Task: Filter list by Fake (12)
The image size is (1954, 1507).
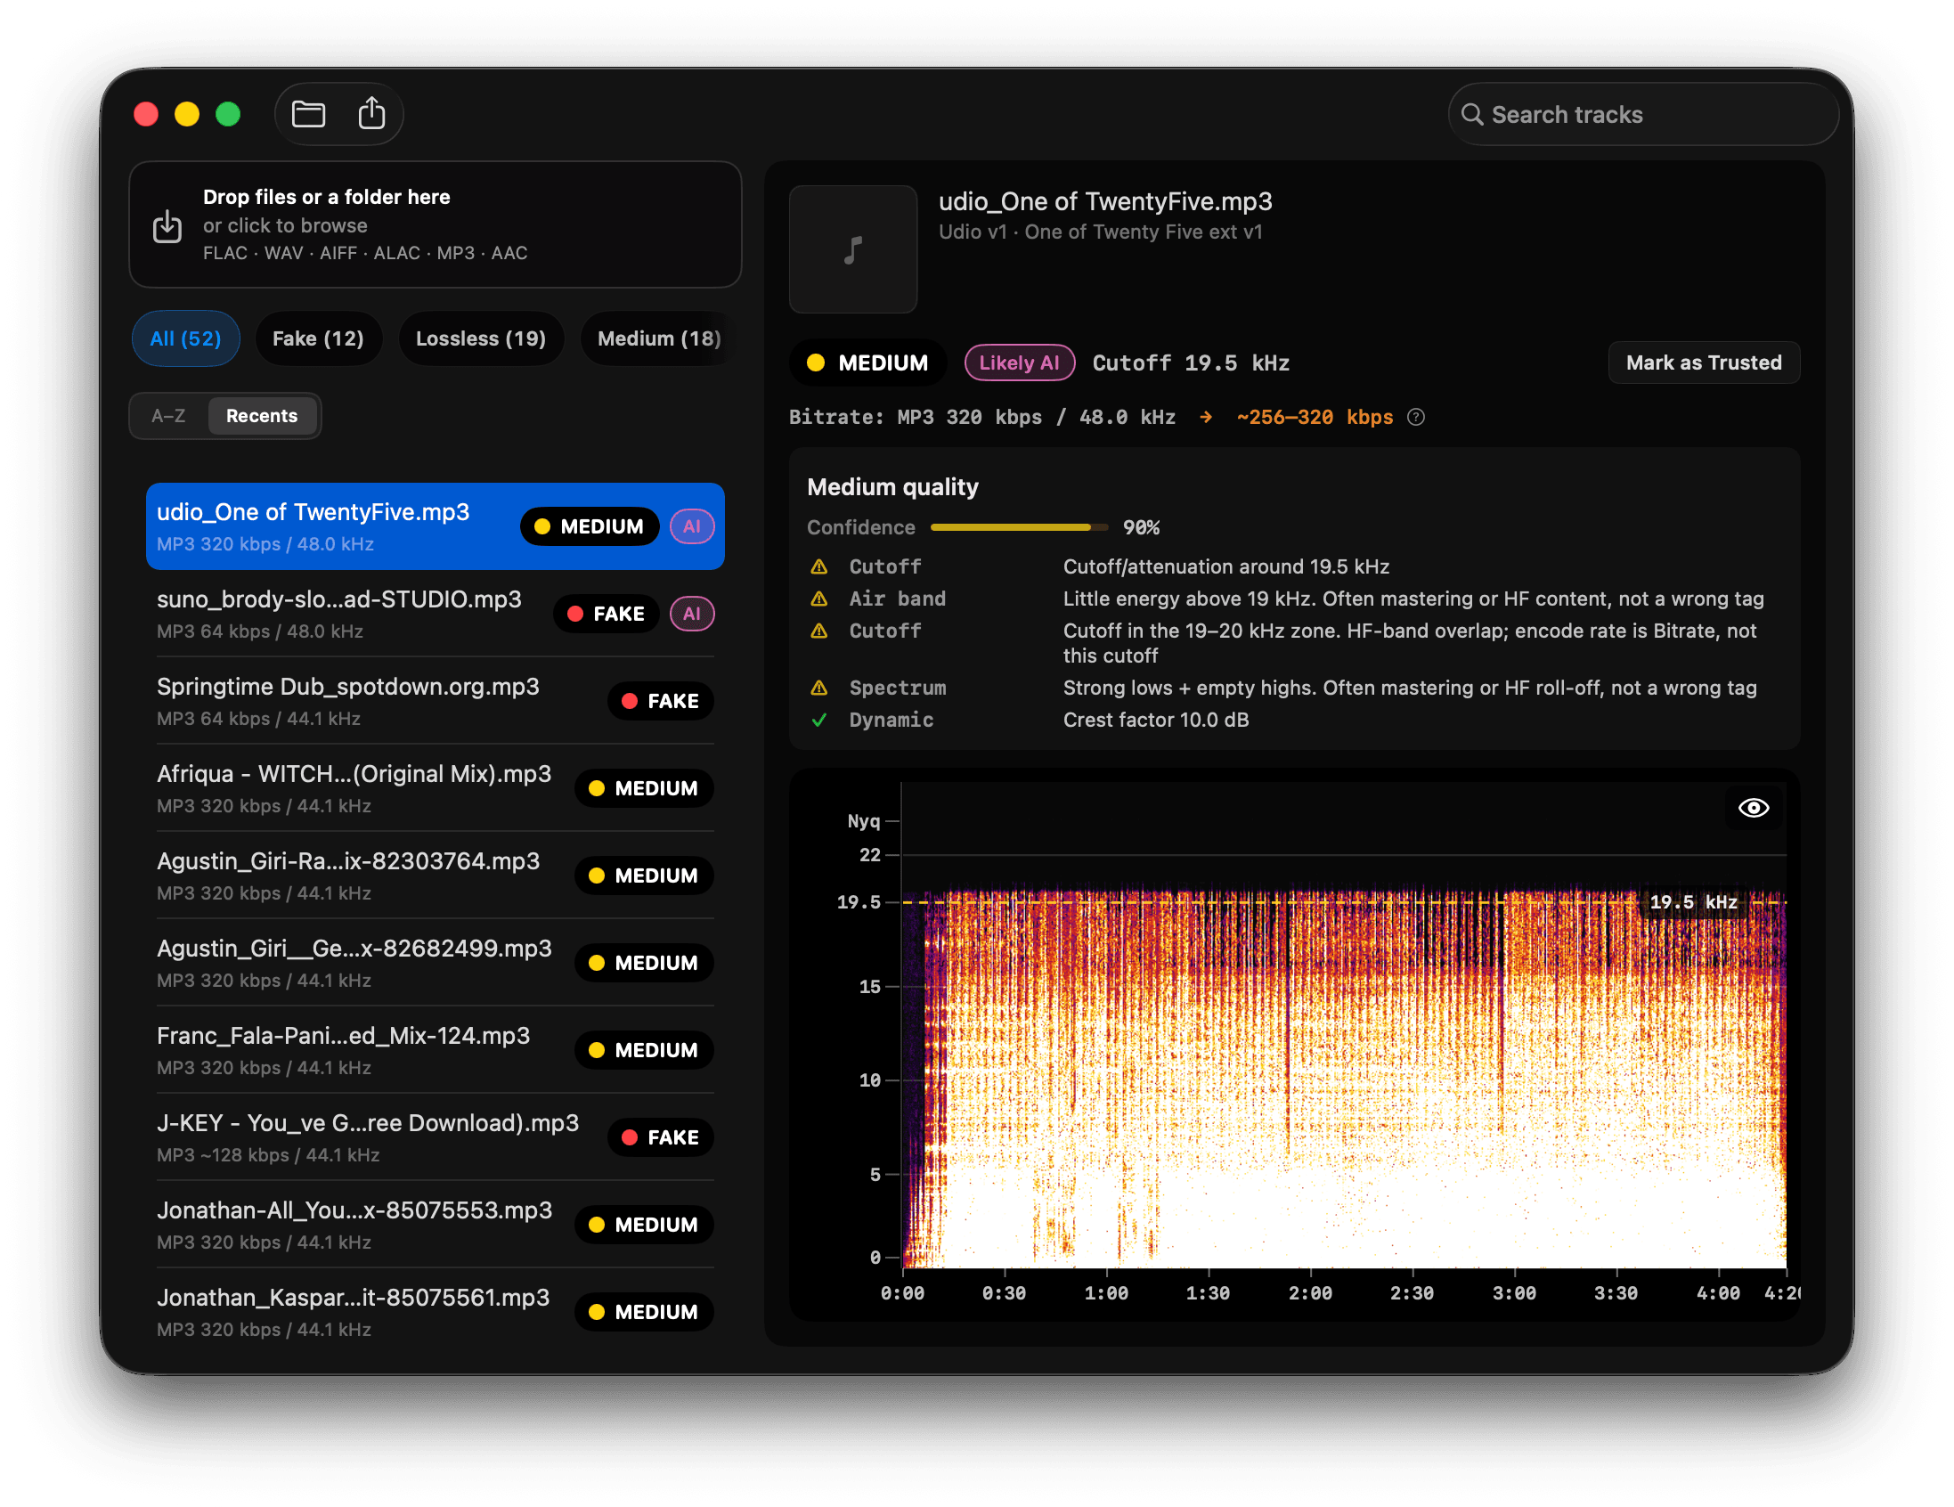Action: point(318,338)
